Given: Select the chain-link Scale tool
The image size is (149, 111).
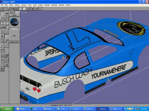Looking at the screenshot, I should (x=7, y=41).
